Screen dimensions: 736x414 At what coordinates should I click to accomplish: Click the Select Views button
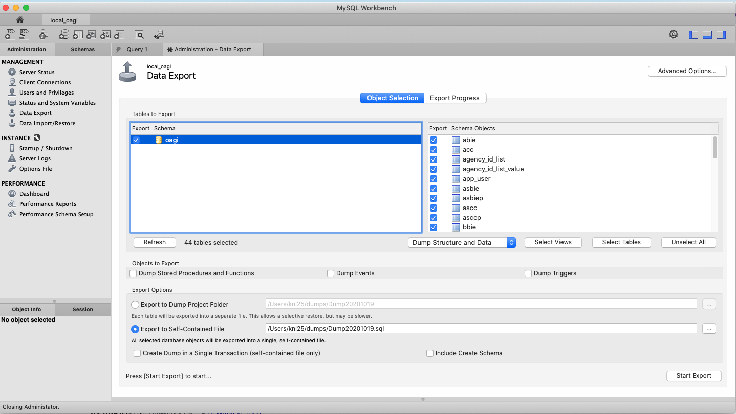point(553,242)
